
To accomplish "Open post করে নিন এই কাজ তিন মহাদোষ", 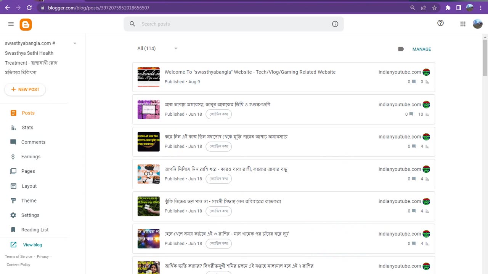I will [226, 137].
